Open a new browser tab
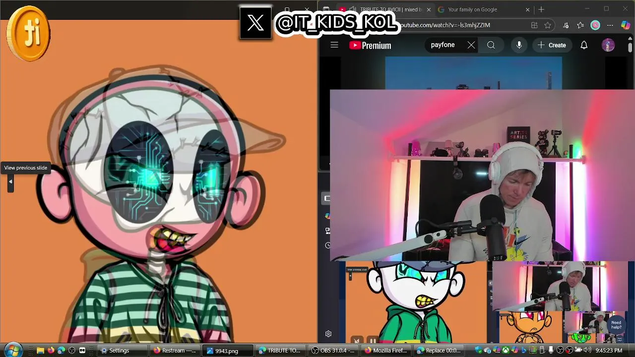The height and width of the screenshot is (357, 635). tap(541, 9)
